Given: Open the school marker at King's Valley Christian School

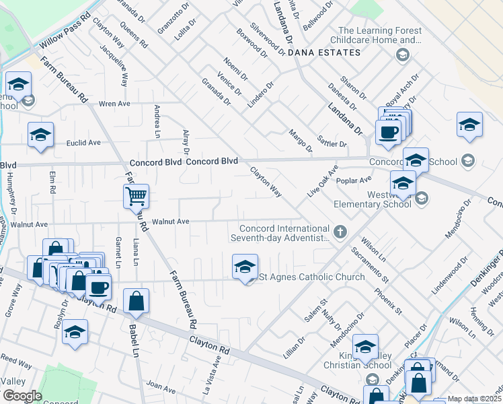Looking at the screenshot, I should click(x=365, y=347).
